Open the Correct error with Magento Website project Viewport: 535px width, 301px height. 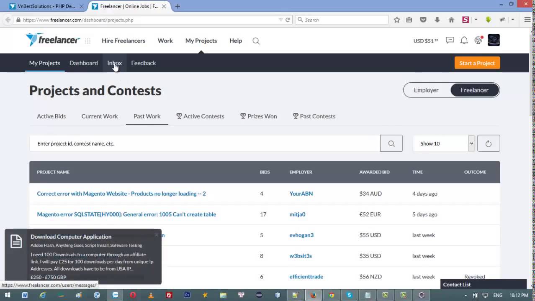pyautogui.click(x=121, y=194)
